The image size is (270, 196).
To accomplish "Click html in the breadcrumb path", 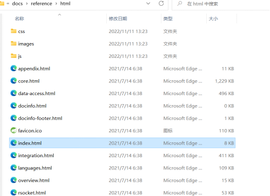I will coord(65,4).
